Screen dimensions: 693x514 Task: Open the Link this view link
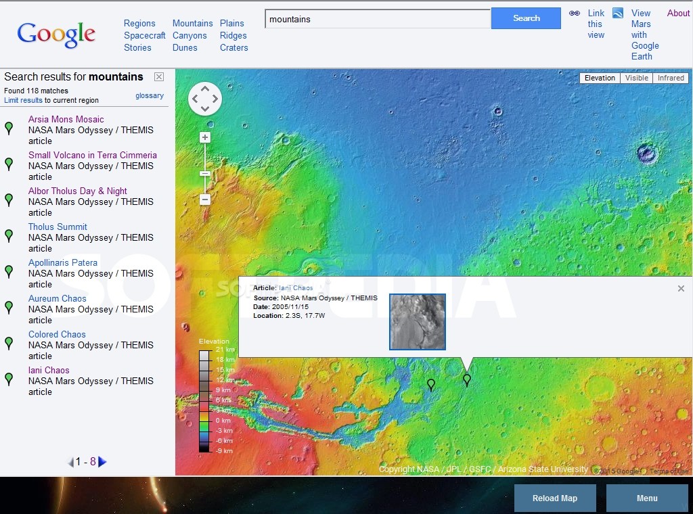click(x=596, y=24)
